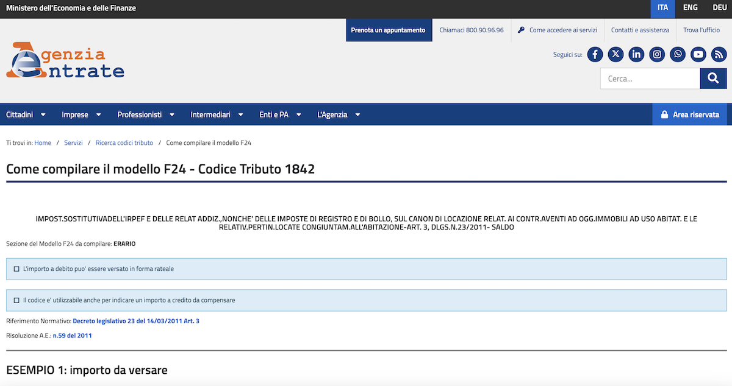Click the Agenzia Entrate logo

[65, 61]
